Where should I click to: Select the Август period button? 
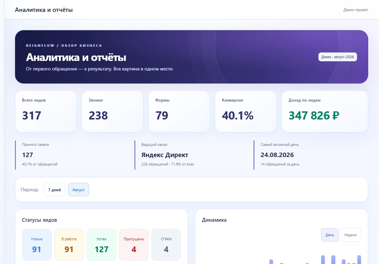[x=78, y=190]
